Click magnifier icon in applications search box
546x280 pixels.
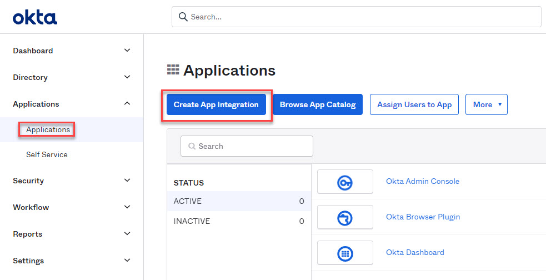[x=192, y=146]
